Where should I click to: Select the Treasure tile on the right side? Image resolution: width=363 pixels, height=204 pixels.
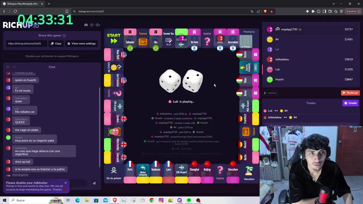tap(249, 132)
